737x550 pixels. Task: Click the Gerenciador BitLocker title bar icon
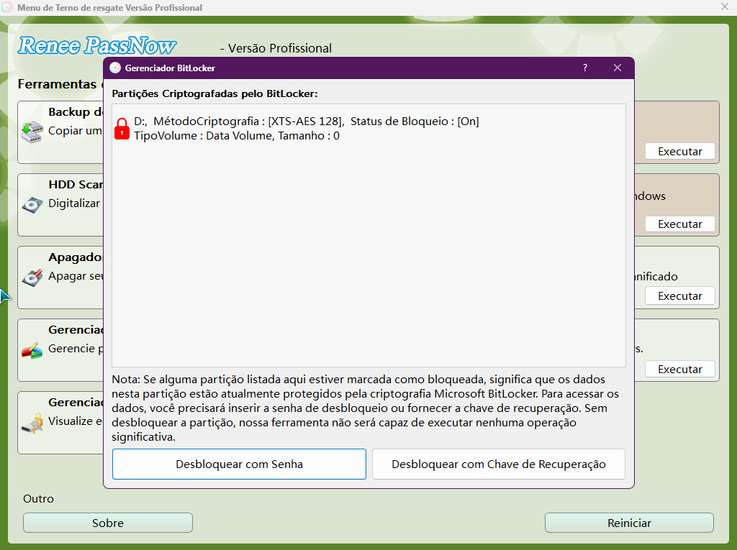click(x=116, y=67)
